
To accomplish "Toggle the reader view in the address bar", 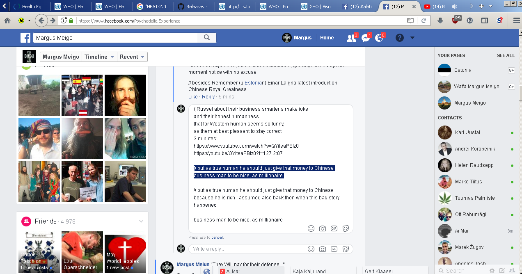I will click(410, 21).
